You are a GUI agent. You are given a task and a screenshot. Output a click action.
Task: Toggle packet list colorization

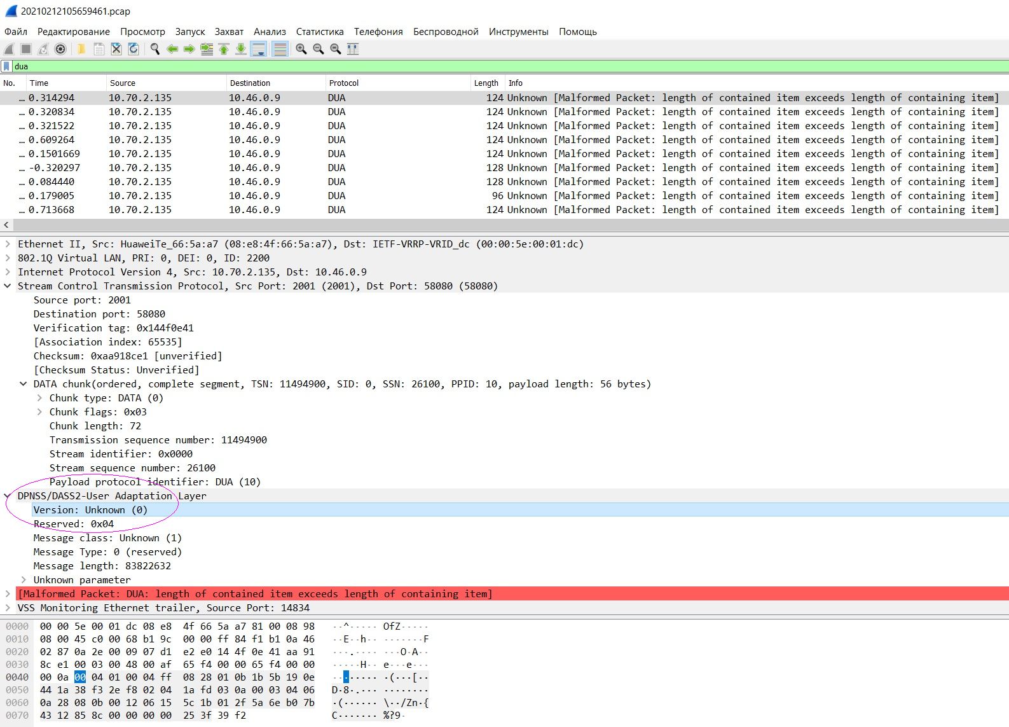tap(280, 49)
